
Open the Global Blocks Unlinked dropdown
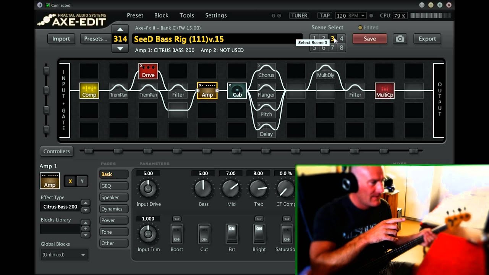click(x=64, y=254)
